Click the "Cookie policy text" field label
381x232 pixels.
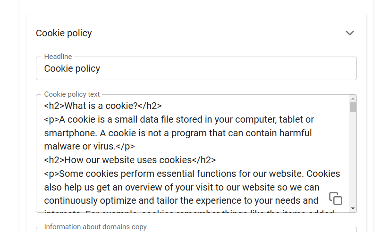tap(72, 94)
